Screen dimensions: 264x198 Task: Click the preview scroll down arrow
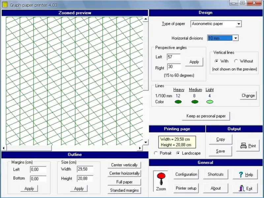click(146, 142)
